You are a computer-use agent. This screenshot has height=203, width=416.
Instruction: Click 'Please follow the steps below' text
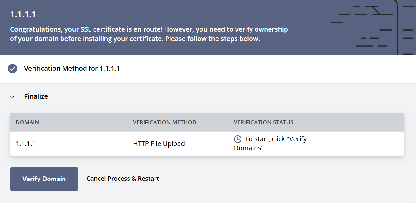pos(213,39)
